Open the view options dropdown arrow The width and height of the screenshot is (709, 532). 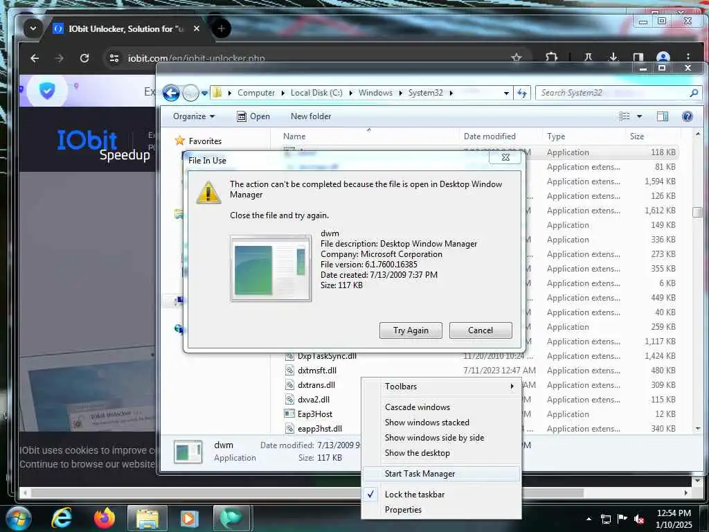[639, 116]
